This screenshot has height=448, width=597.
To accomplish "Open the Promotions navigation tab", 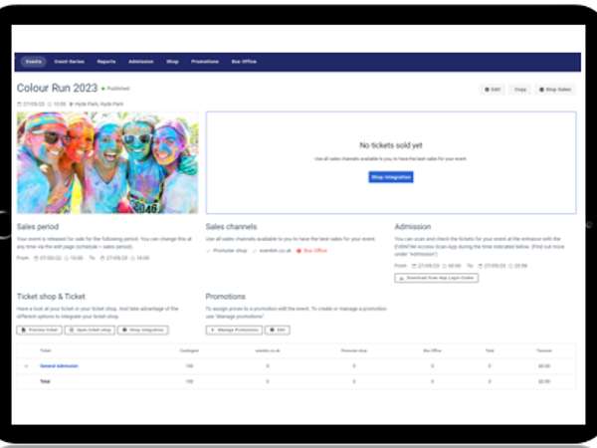I will (206, 62).
